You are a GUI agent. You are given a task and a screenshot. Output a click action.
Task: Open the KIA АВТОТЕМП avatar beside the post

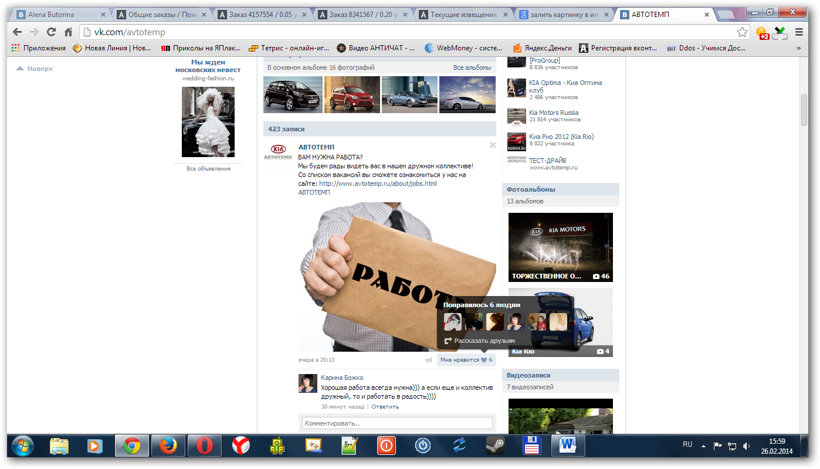click(277, 152)
